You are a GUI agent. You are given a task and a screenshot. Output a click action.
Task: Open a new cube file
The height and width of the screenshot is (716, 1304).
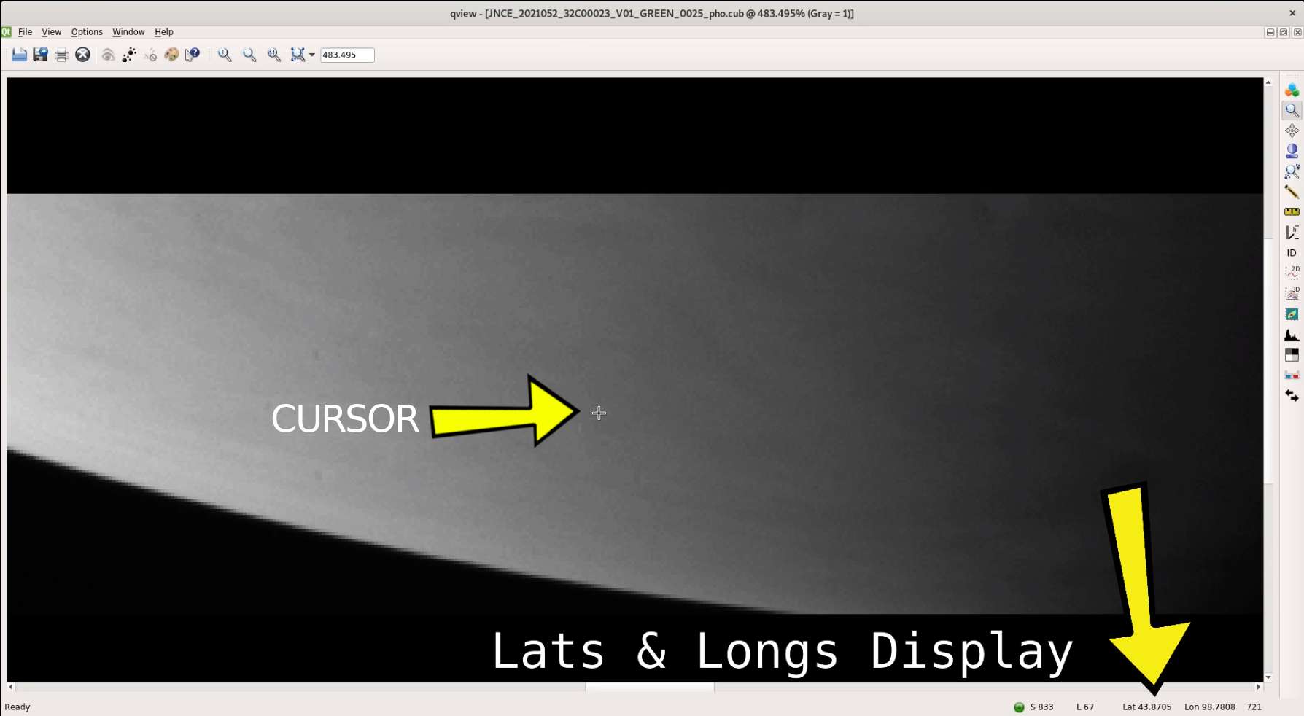point(19,55)
